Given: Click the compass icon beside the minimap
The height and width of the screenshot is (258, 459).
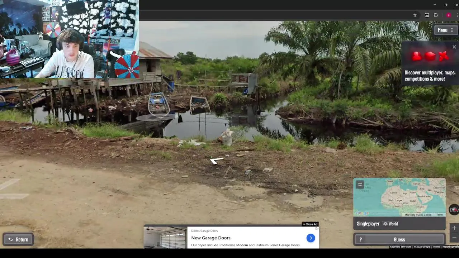Looking at the screenshot, I should [454, 210].
